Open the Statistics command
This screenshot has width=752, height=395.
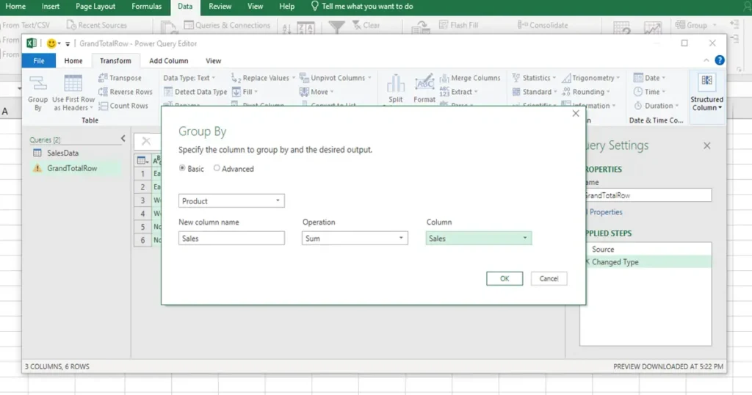point(534,78)
